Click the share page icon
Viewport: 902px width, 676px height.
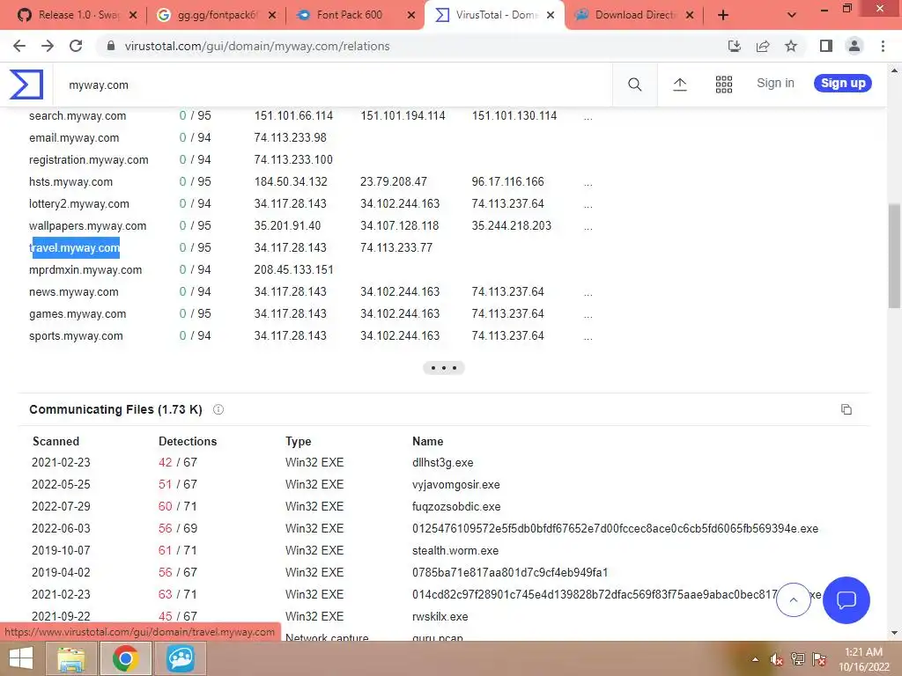click(x=763, y=46)
